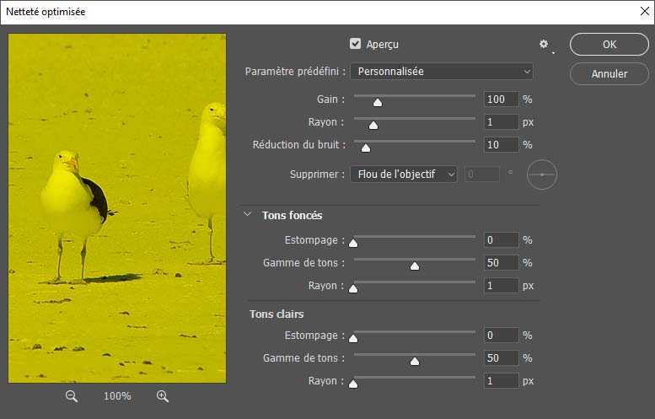The width and height of the screenshot is (655, 419).
Task: Click the Gain slider handle
Action: click(378, 103)
